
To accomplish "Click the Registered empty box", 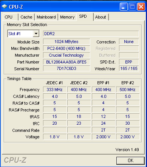I will (129, 48).
